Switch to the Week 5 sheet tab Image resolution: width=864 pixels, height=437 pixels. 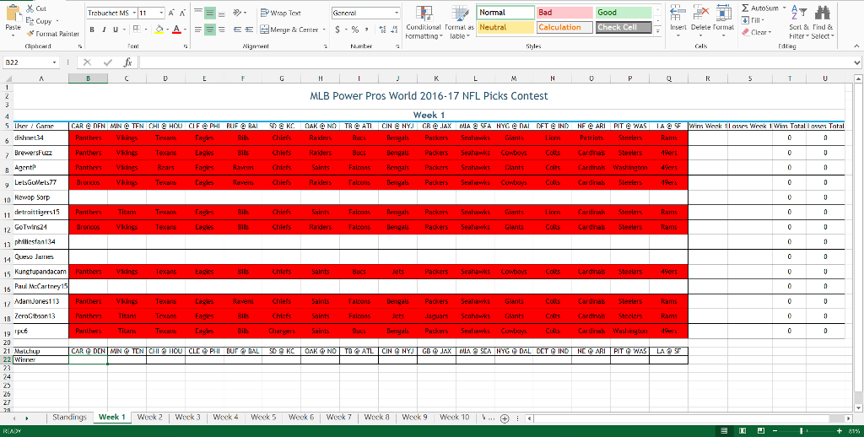coord(263,417)
